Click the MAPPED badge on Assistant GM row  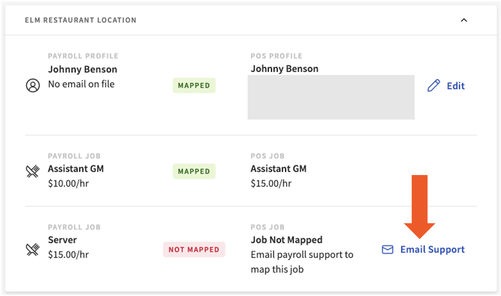[194, 171]
